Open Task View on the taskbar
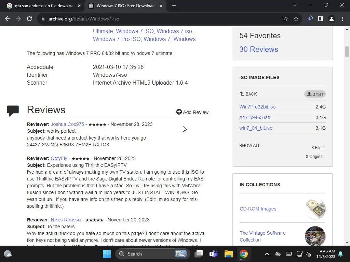This screenshot has width=350, height=262. pos(199,254)
